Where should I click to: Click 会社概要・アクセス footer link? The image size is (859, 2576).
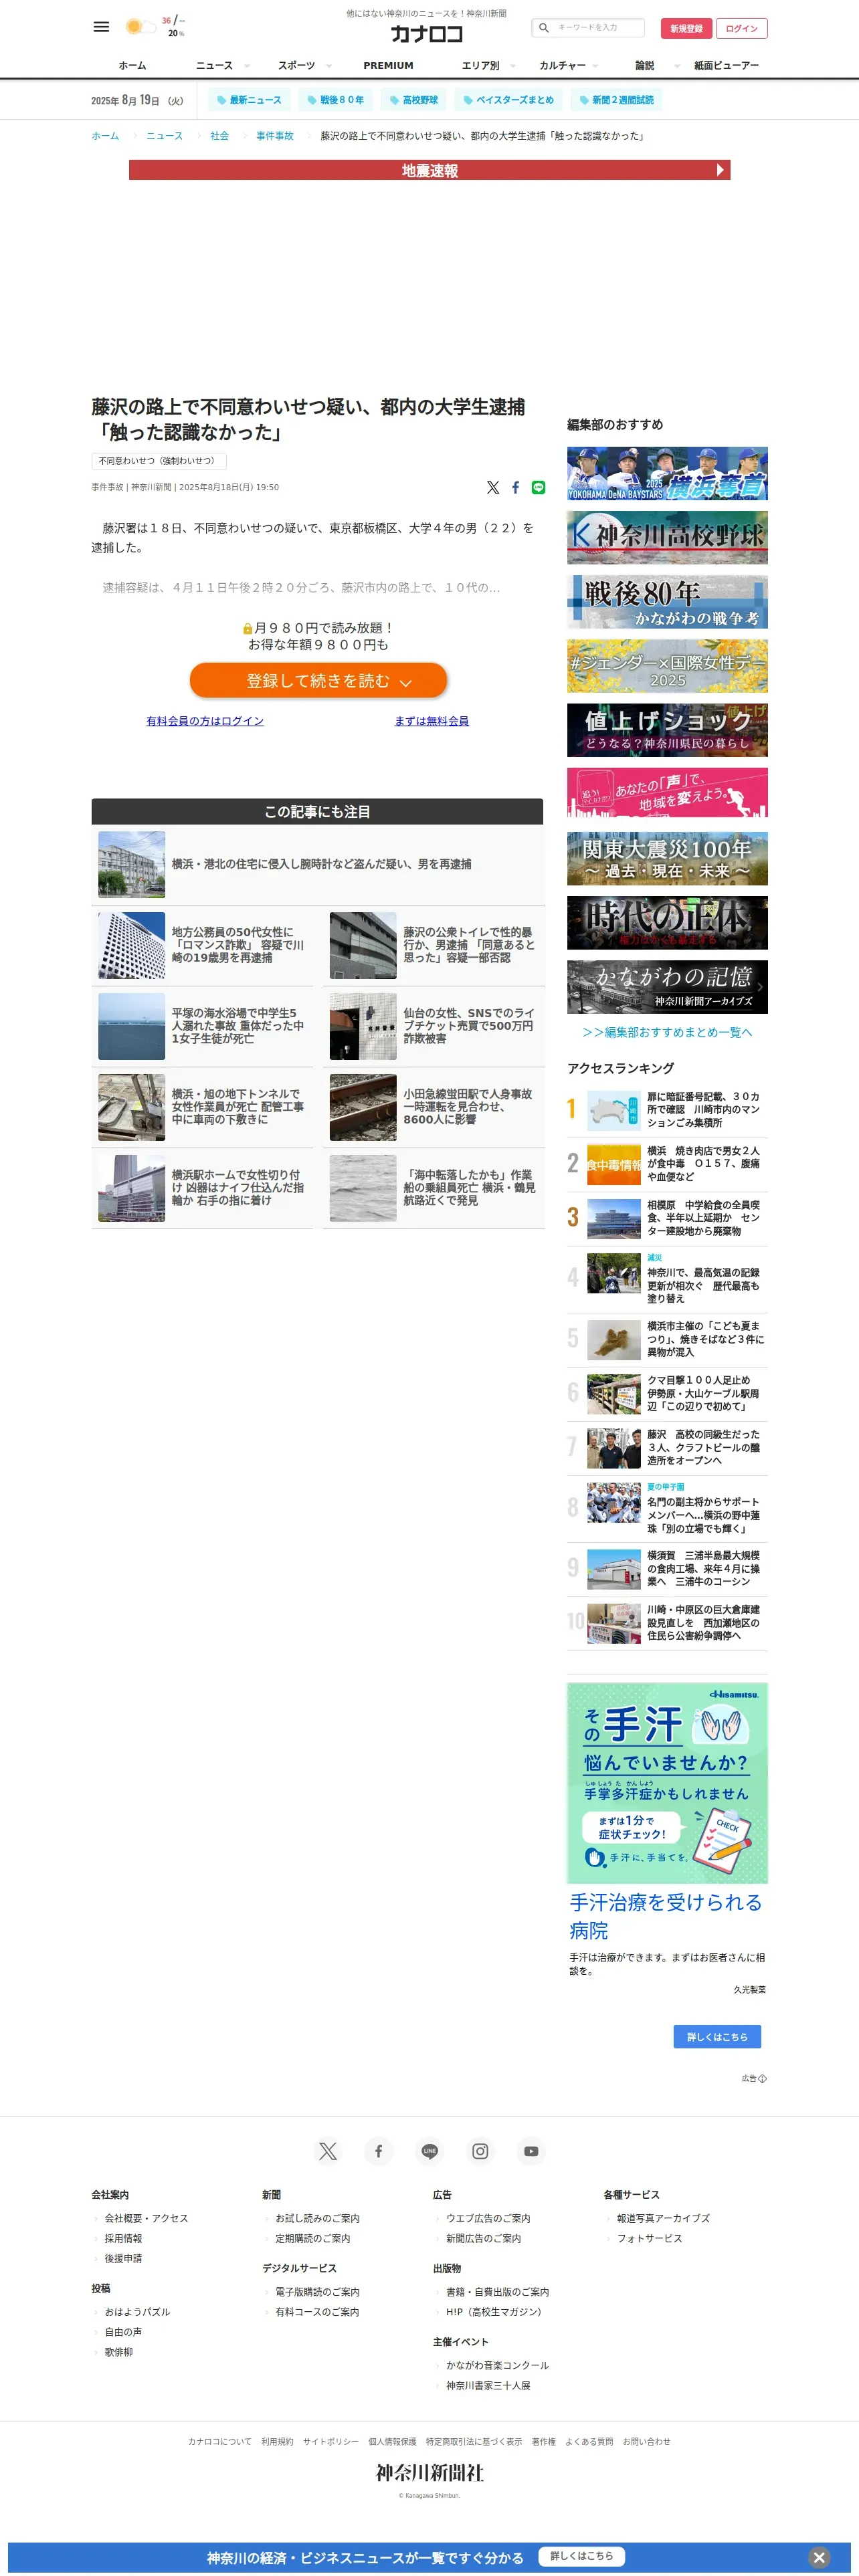point(146,2218)
